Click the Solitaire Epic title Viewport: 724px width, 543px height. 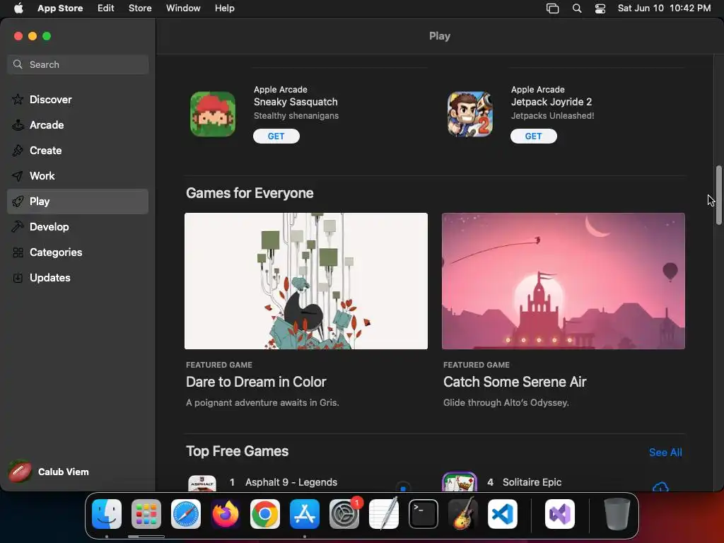tap(532, 482)
